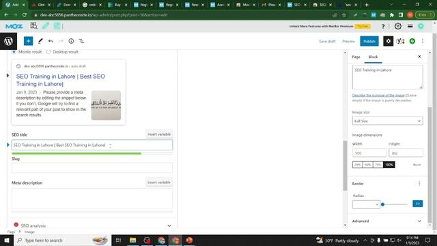Adjust the border Radius slider handle
The width and height of the screenshot is (437, 246).
click(382, 204)
